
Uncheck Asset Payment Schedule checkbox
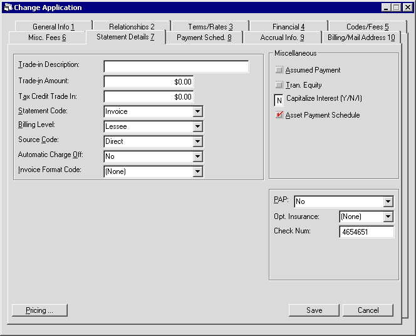click(279, 115)
